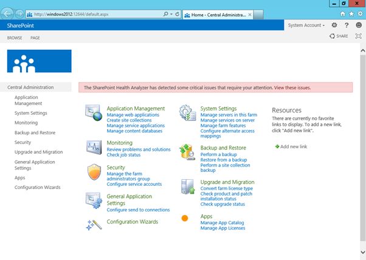Open Configure send to connections link
This screenshot has width=366, height=260.
click(138, 210)
